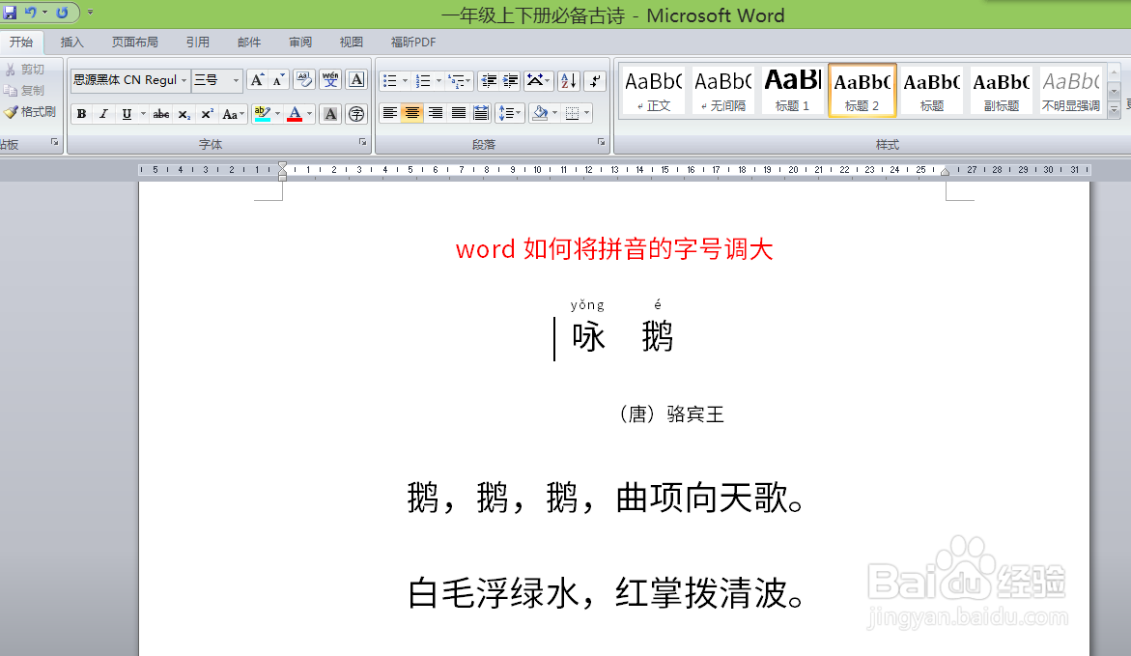Toggle Subscript formatting
Viewport: 1131px width, 656px height.
point(184,114)
